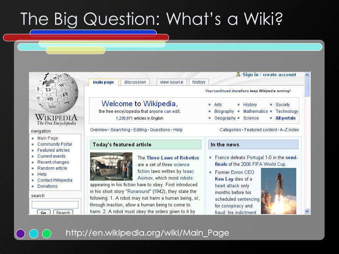Click the Wikipedia link in the welcome heading
The image size is (339, 254).
159,104
